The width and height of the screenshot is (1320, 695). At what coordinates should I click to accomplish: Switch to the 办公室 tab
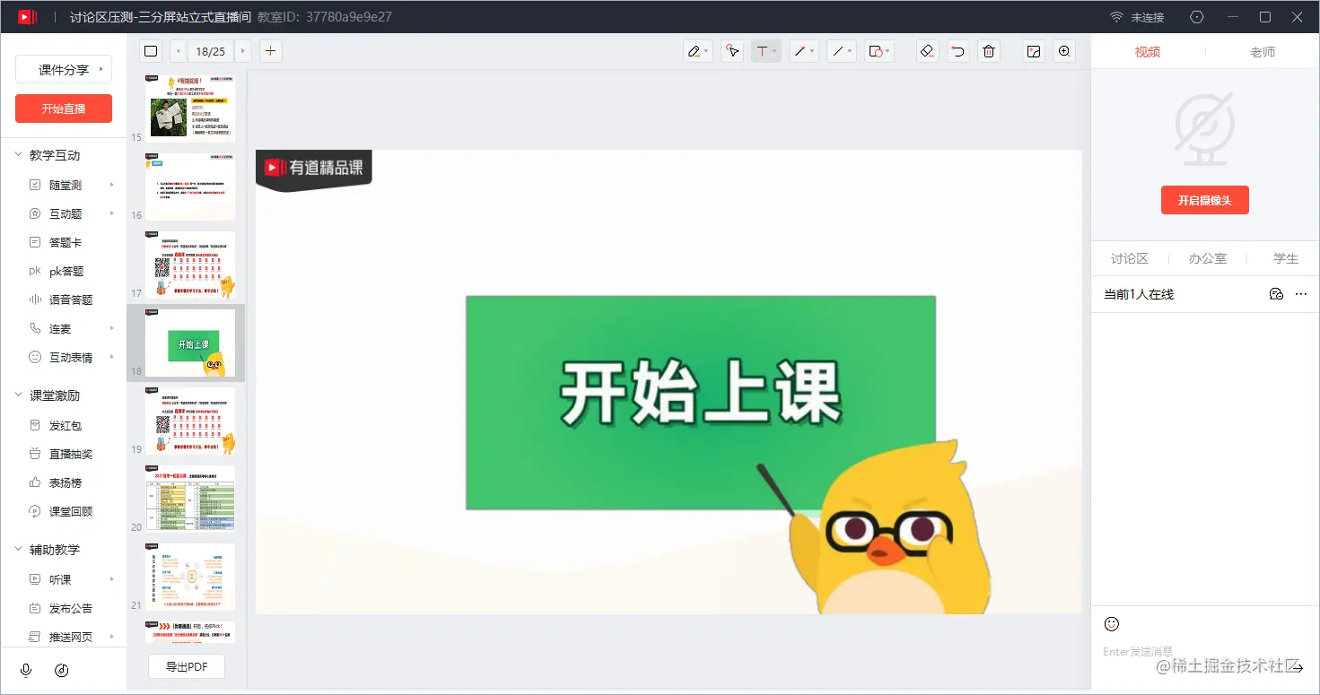[1207, 258]
